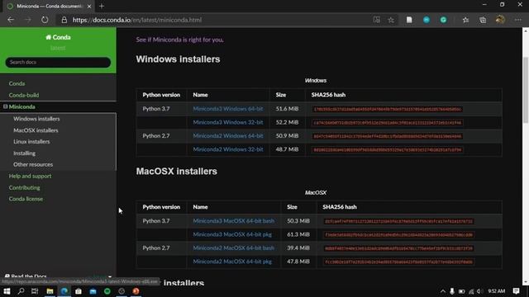Go to Other resources in the sidebar

33,165
